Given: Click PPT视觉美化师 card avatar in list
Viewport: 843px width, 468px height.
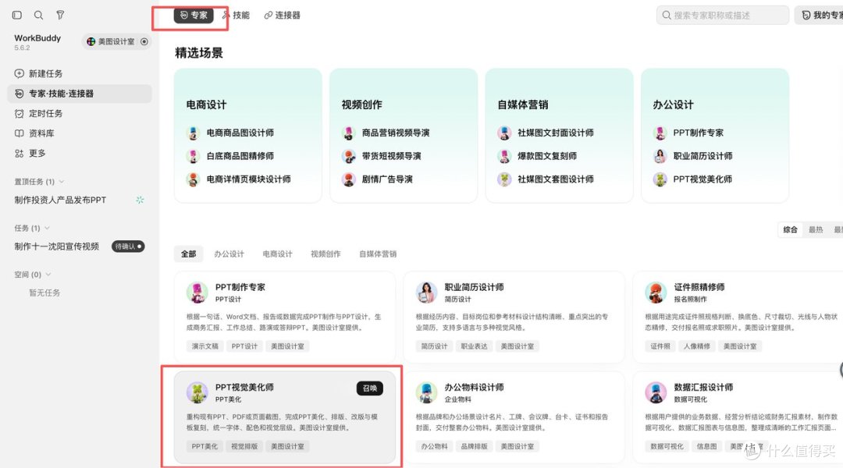Looking at the screenshot, I should click(x=197, y=393).
